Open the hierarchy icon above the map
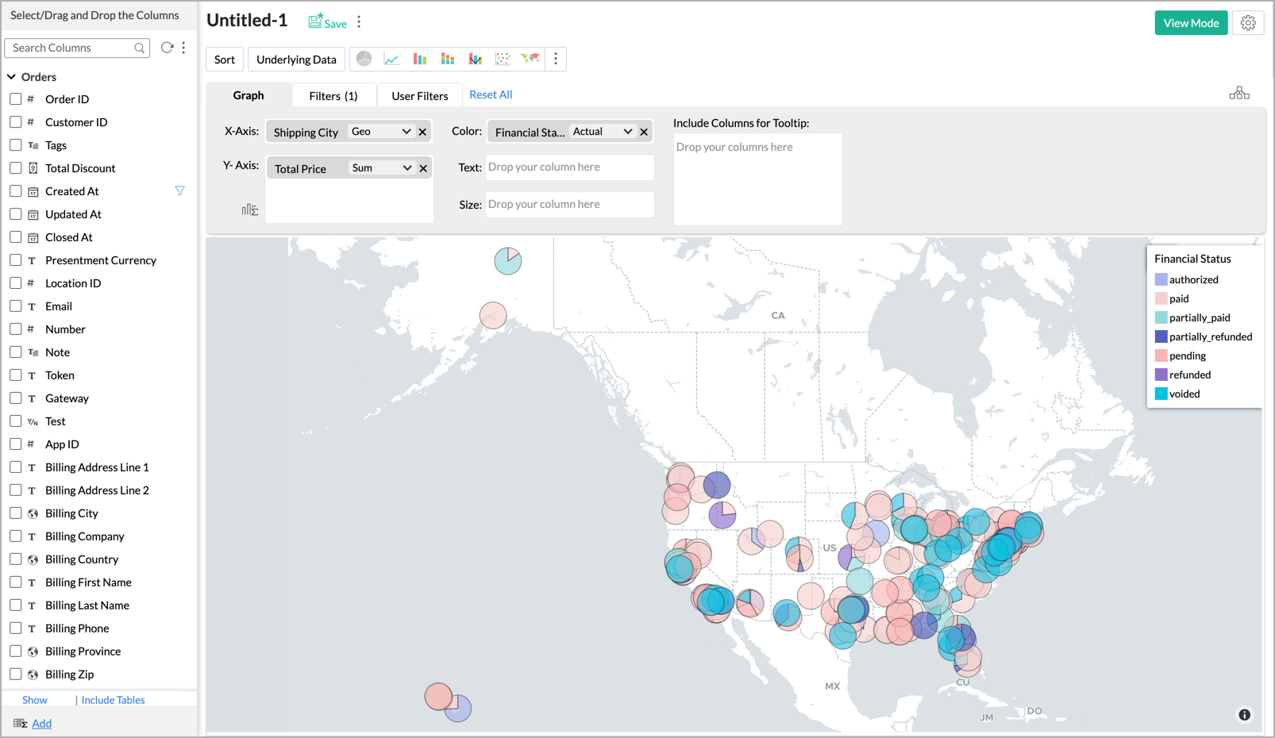The image size is (1275, 738). click(1238, 94)
